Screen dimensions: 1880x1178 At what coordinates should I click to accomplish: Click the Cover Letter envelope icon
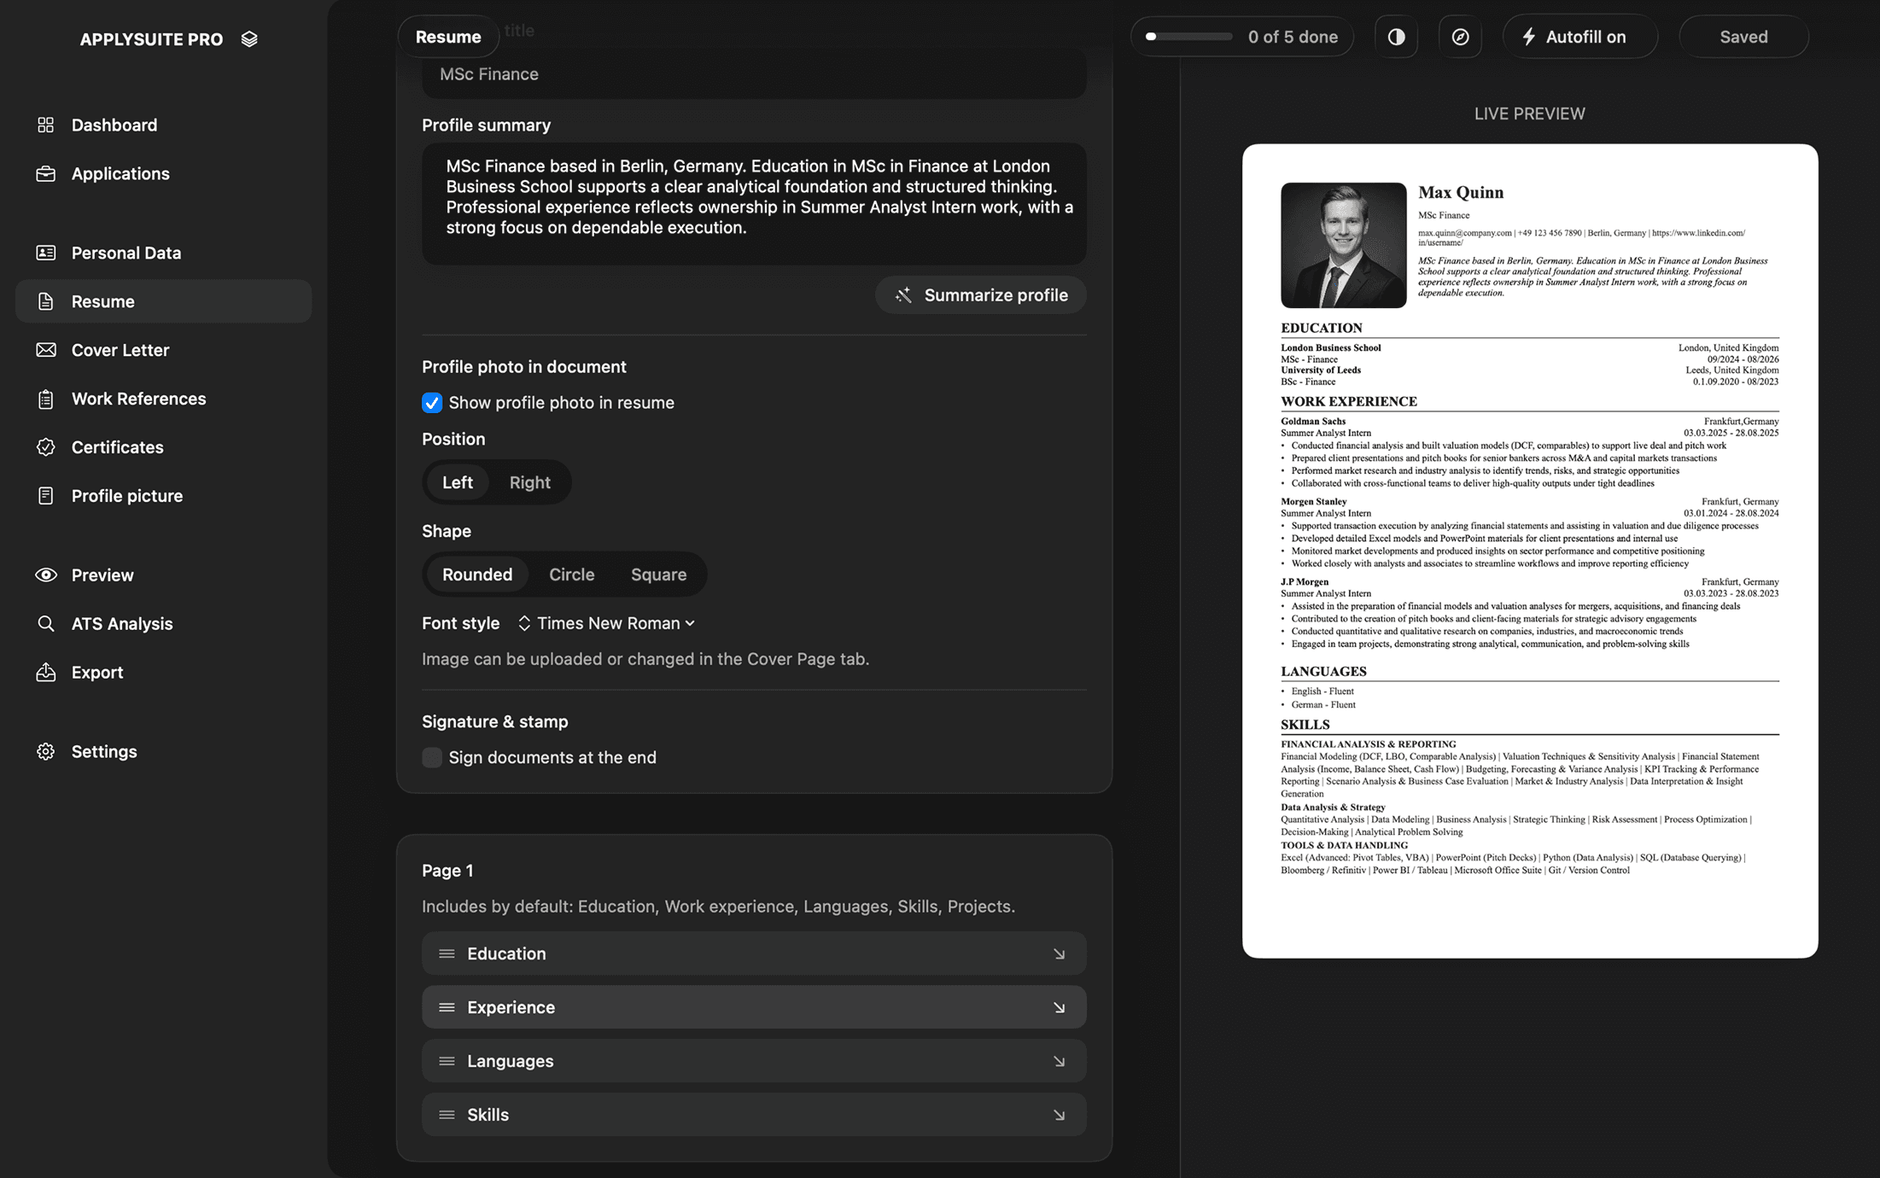coord(46,350)
